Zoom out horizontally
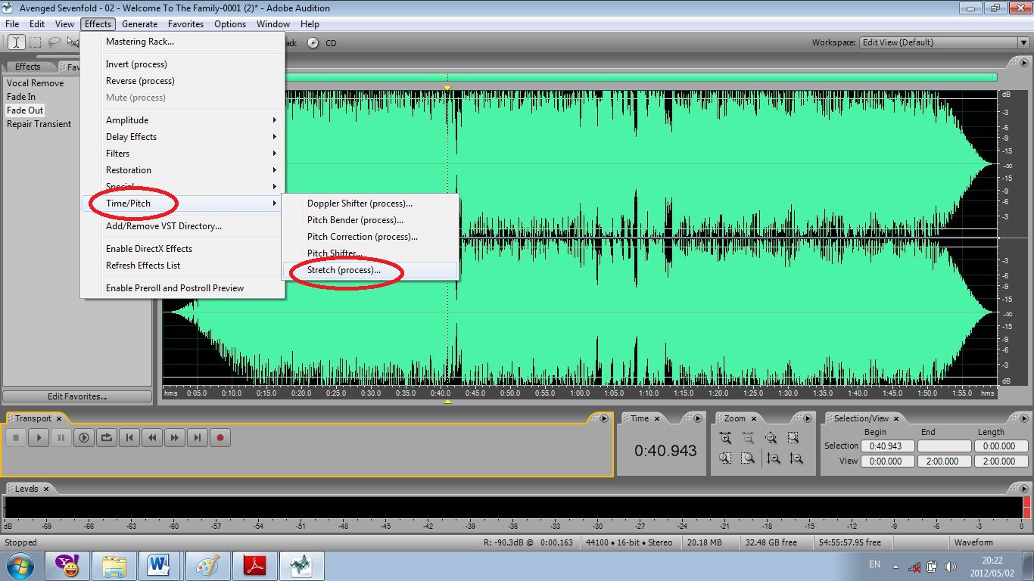1034x581 pixels. pos(748,438)
